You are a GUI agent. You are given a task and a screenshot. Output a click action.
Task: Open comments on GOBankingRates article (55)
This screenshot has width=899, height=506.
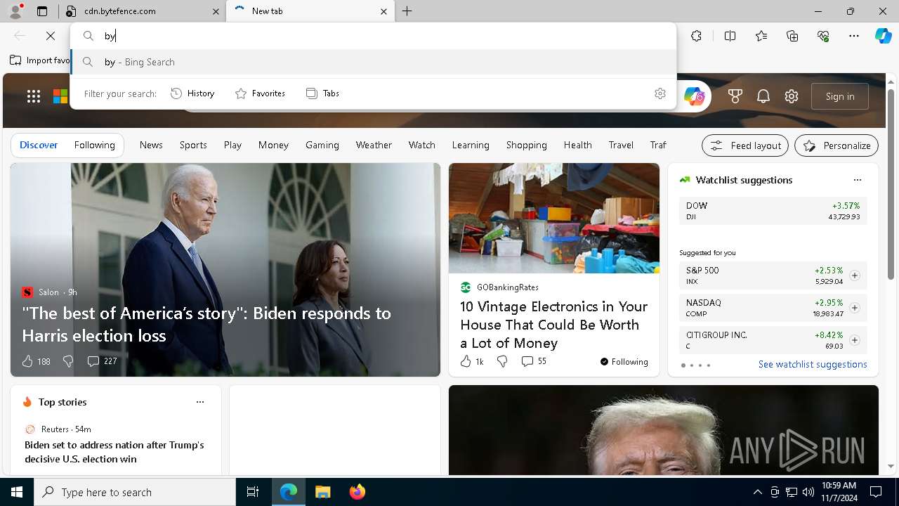tap(534, 361)
